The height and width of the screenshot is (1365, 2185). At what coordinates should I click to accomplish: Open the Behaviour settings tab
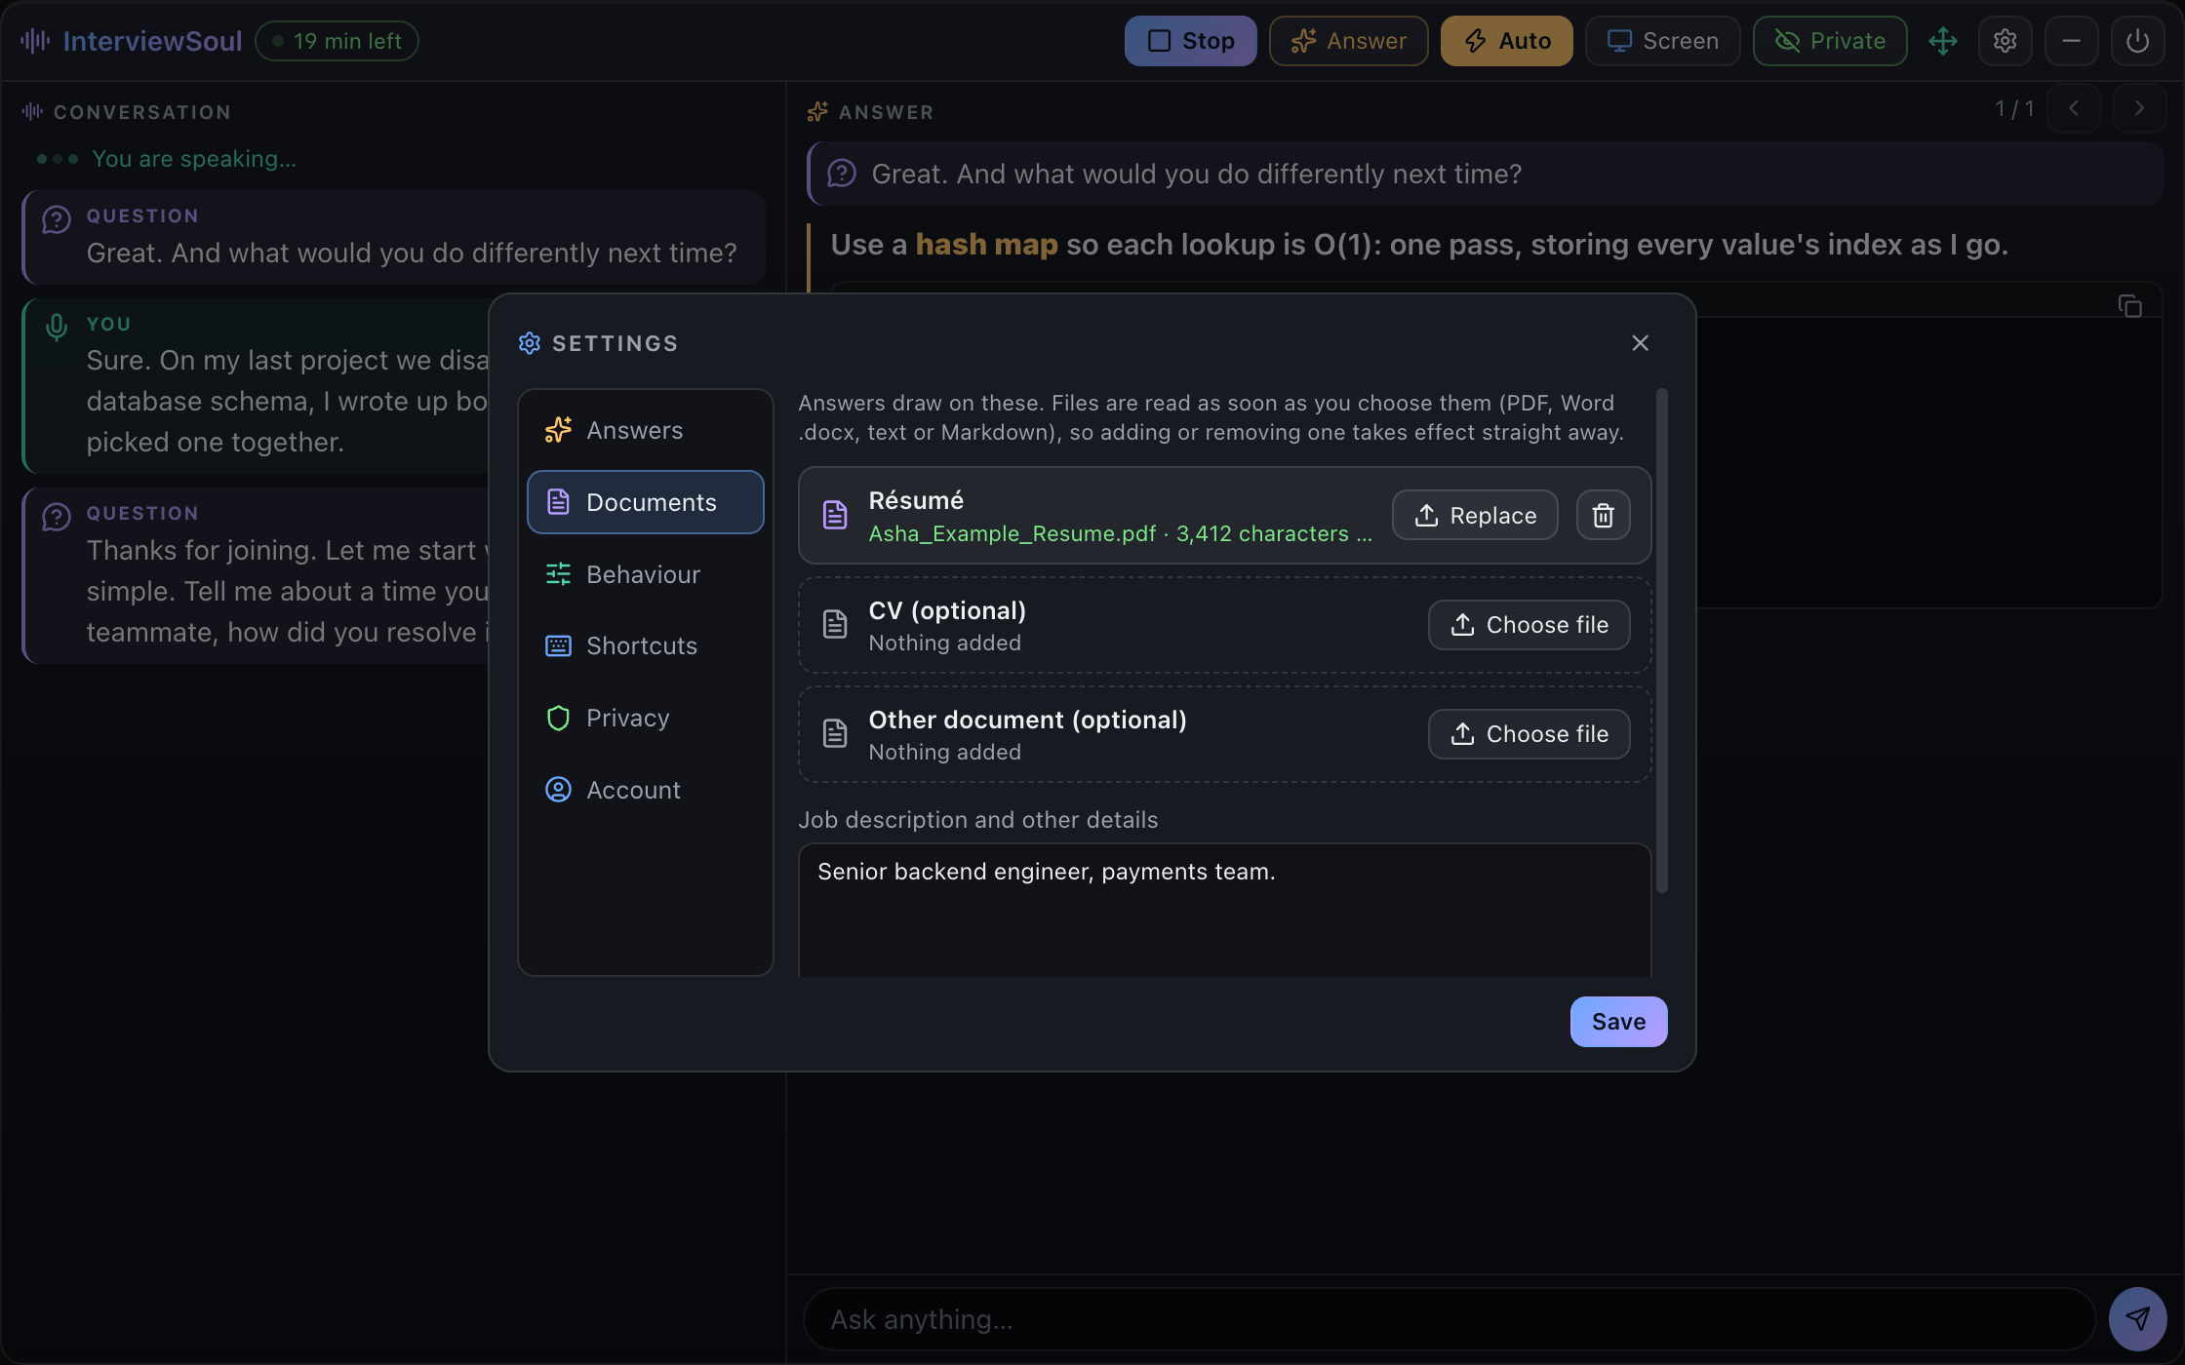tap(646, 574)
